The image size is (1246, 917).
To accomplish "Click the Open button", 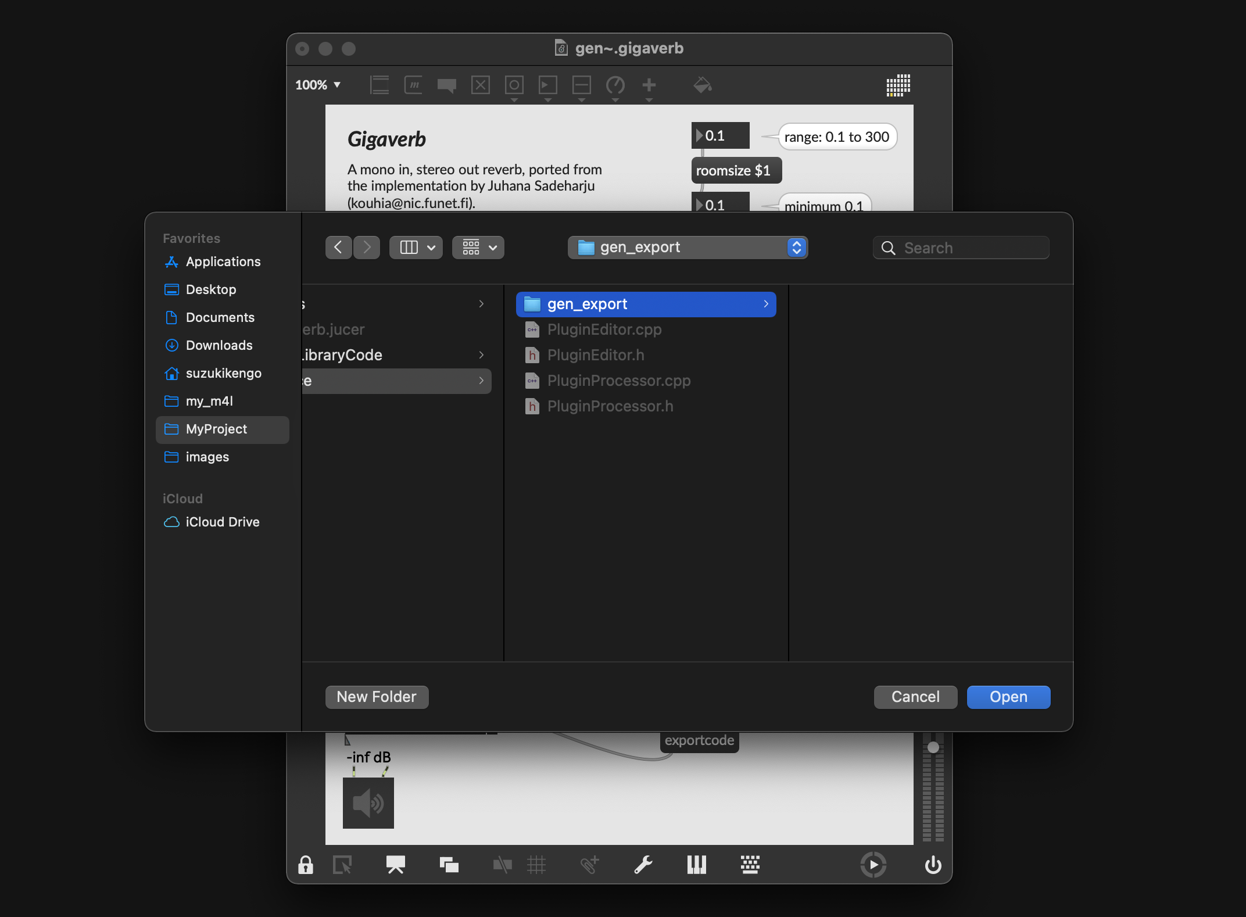I will click(1008, 697).
